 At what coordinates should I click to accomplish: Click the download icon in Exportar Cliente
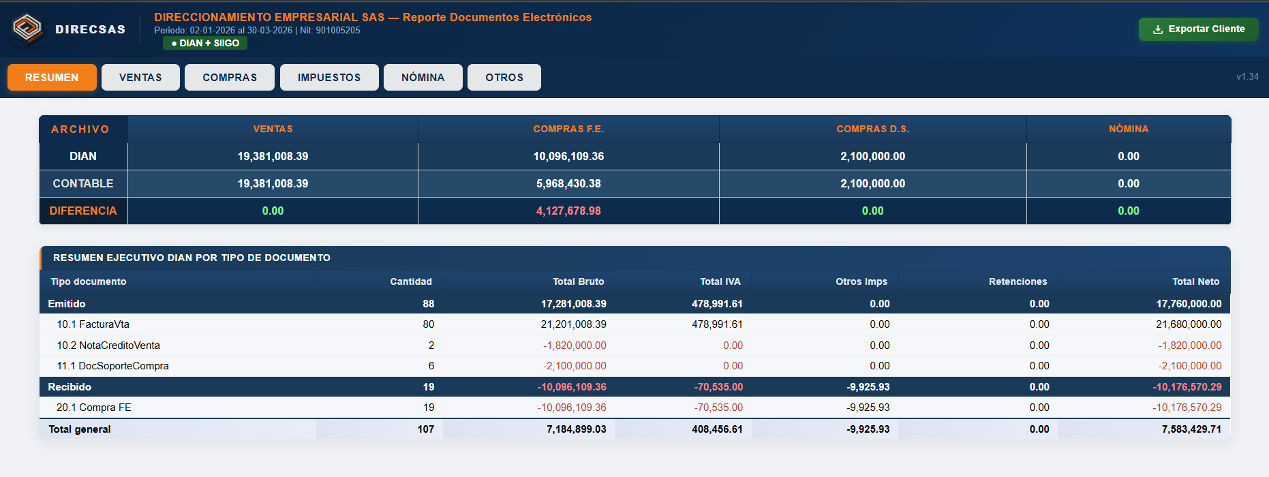pyautogui.click(x=1157, y=29)
